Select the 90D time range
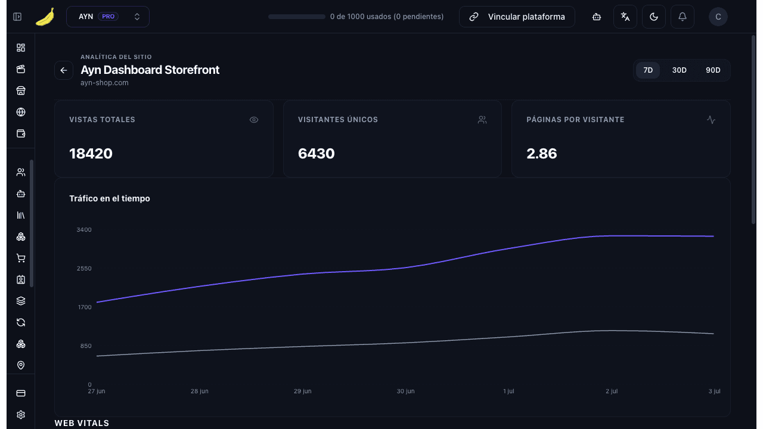The height and width of the screenshot is (429, 763). (713, 70)
